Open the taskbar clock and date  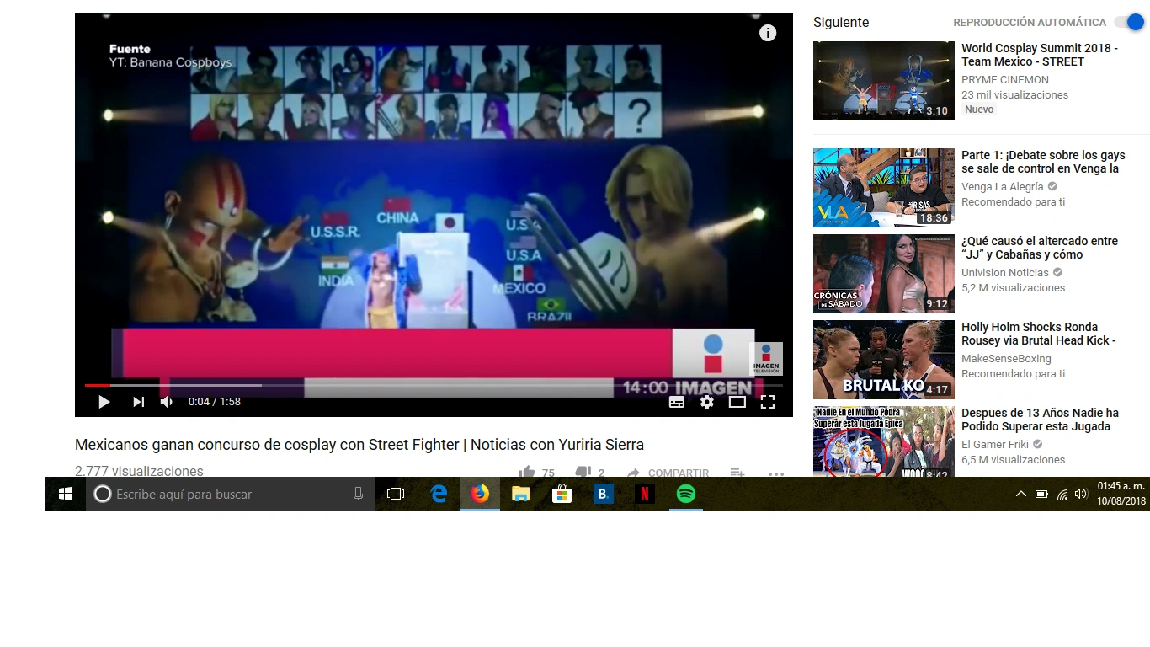pyautogui.click(x=1122, y=494)
